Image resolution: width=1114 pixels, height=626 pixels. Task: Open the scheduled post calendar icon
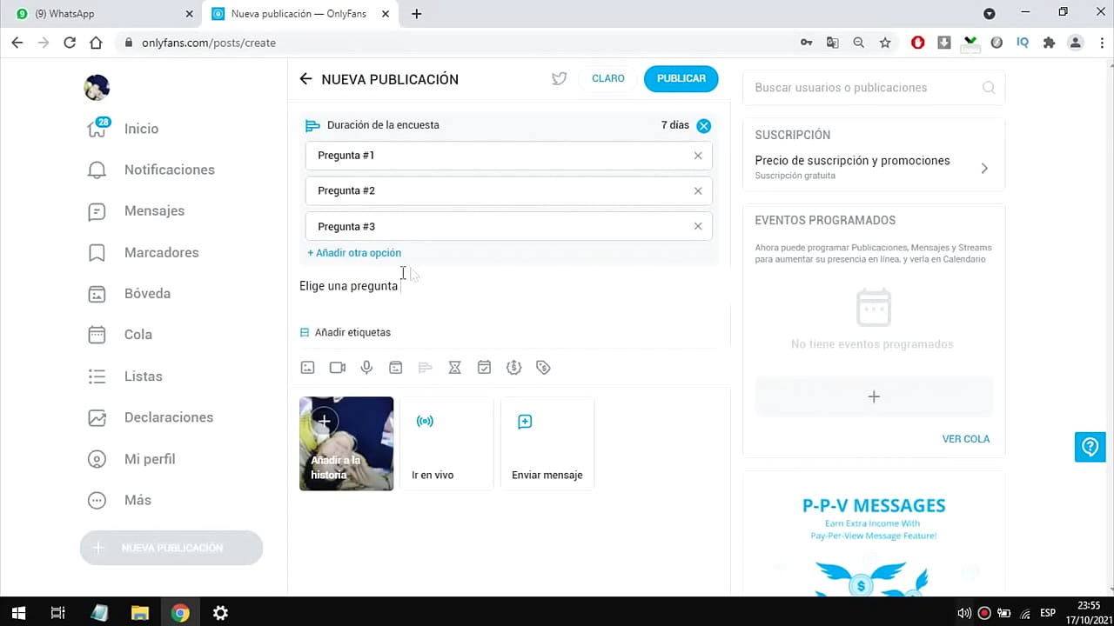[484, 368]
